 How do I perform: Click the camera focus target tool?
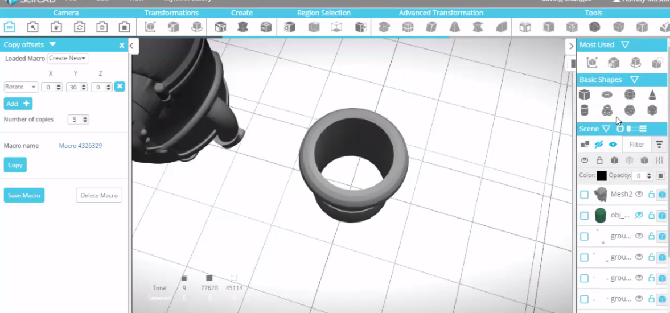click(x=102, y=27)
